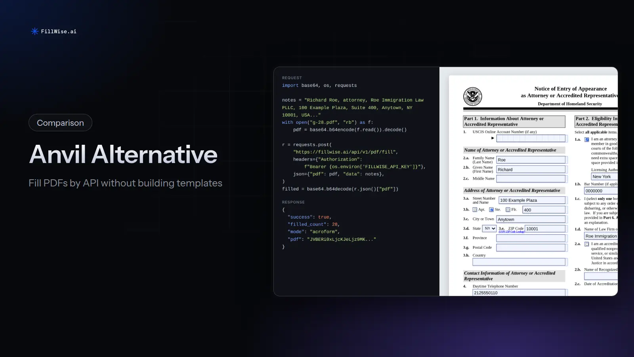Click the USCIS Online Account Number field
Image resolution: width=634 pixels, height=357 pixels.
pyautogui.click(x=531, y=138)
